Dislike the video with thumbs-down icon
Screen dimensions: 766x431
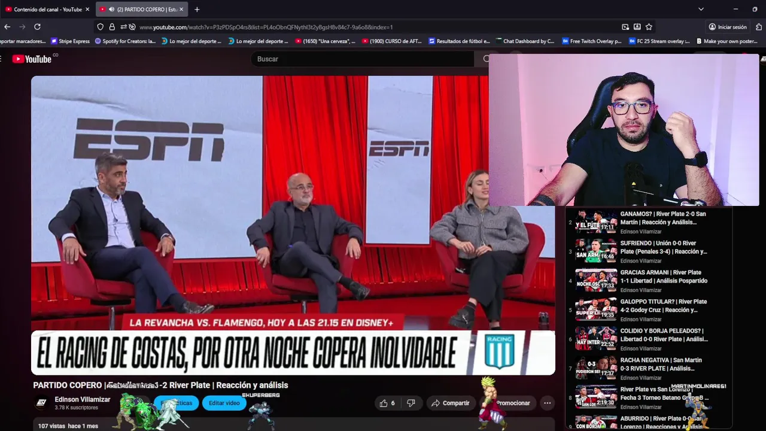click(x=411, y=403)
